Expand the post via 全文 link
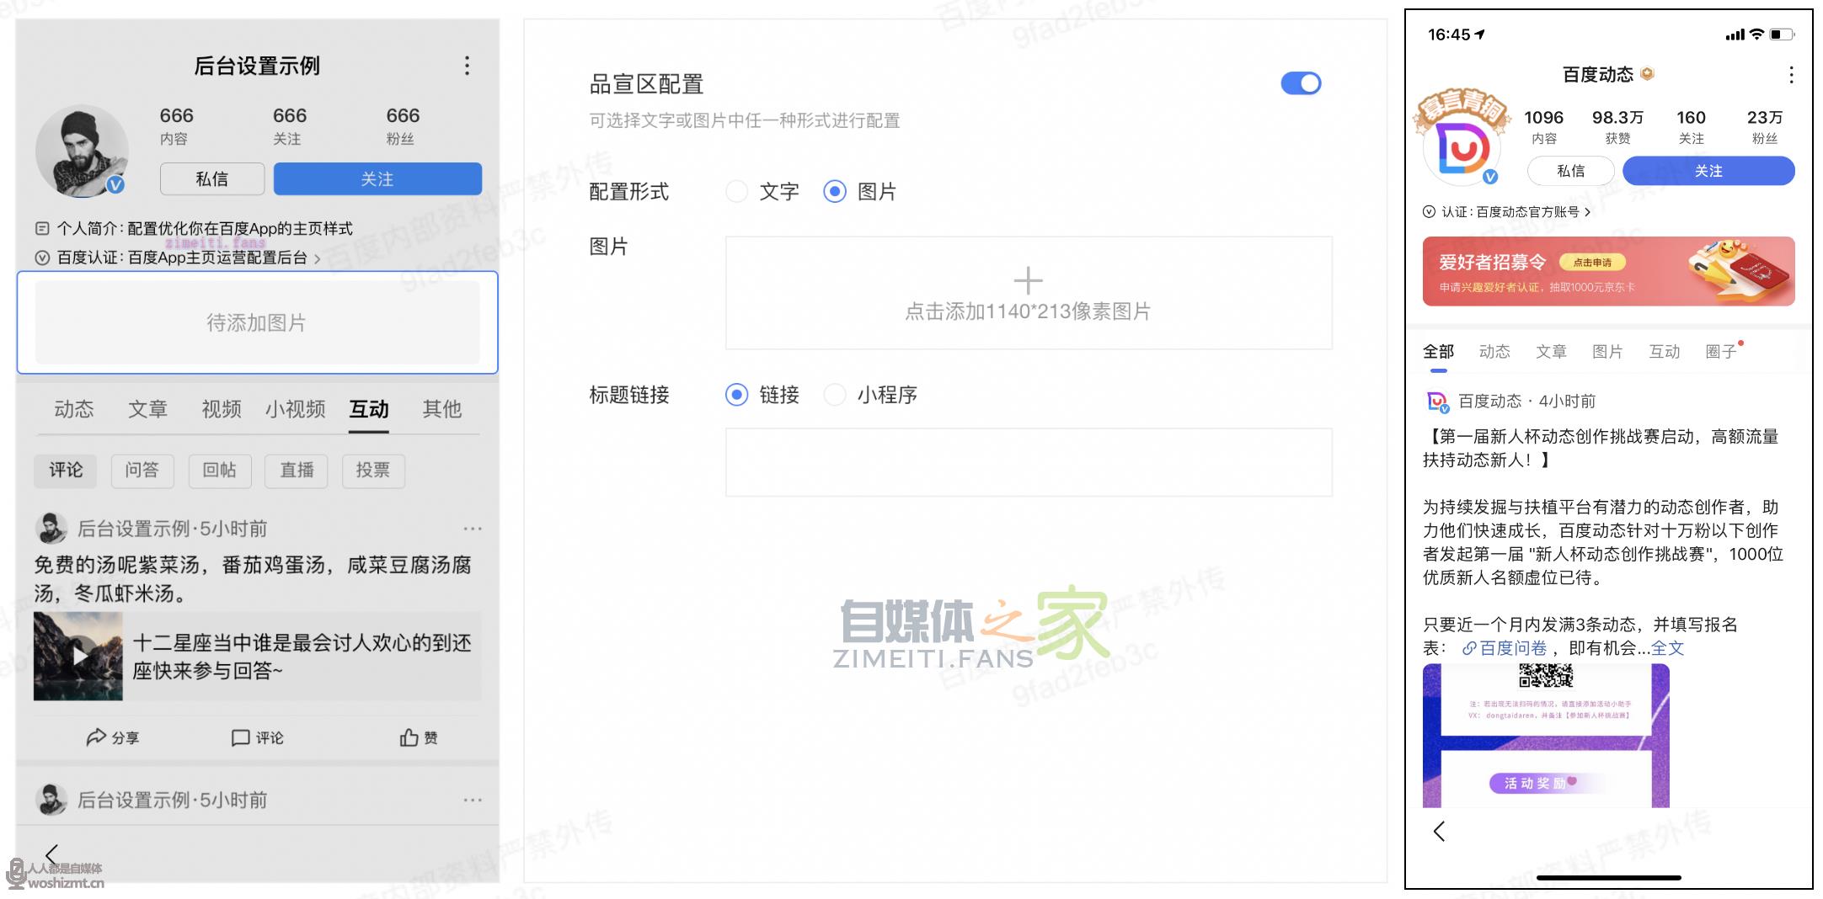 1667,648
